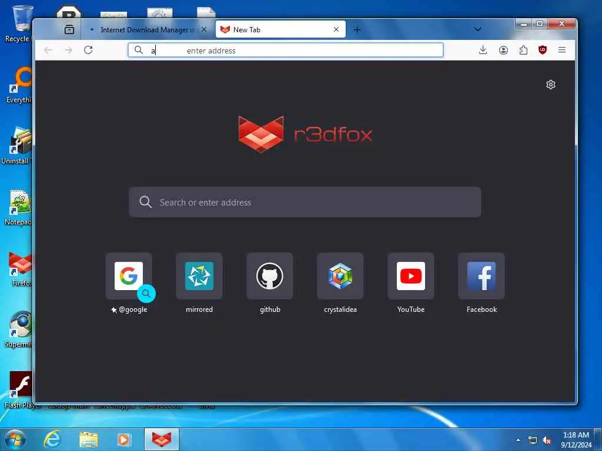Expand the list all tabs chevron
Viewport: 602px width, 451px height.
[478, 29]
